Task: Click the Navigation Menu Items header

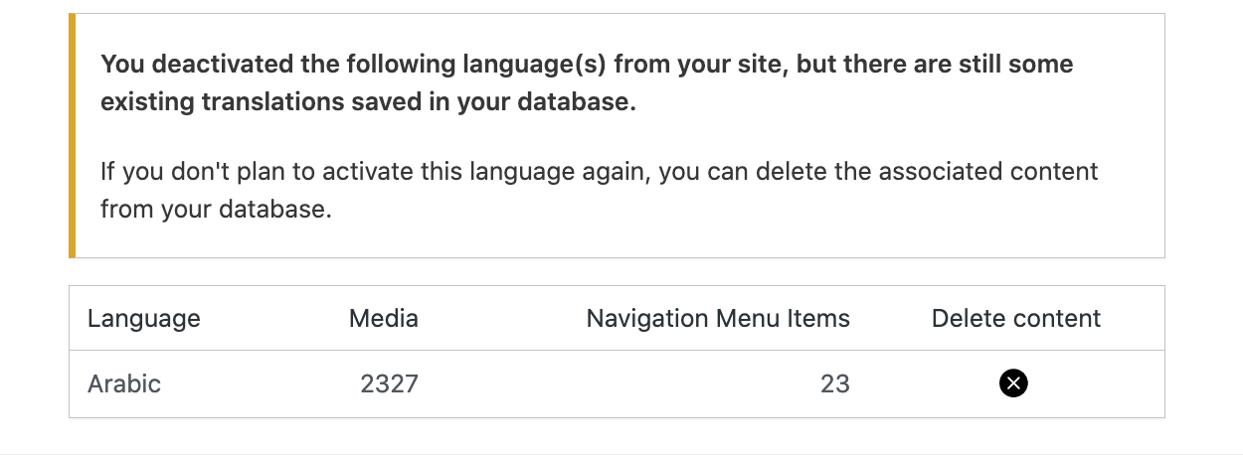Action: (x=718, y=319)
